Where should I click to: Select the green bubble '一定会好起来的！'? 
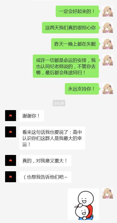pyautogui.click(x=77, y=11)
